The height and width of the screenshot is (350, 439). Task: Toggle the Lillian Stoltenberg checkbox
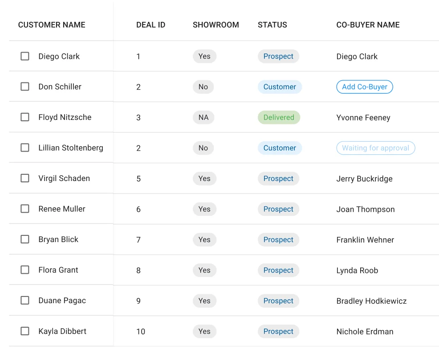[x=25, y=148]
